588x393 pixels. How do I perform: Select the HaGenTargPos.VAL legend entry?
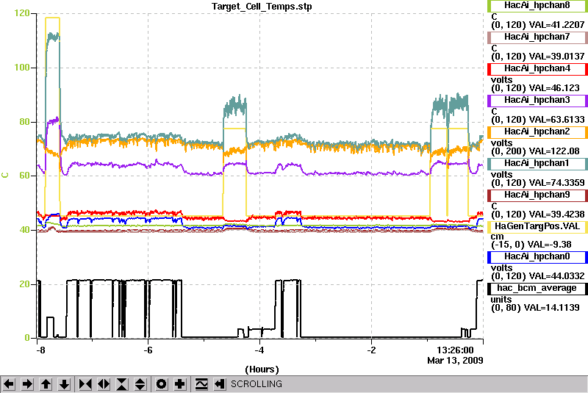point(537,227)
